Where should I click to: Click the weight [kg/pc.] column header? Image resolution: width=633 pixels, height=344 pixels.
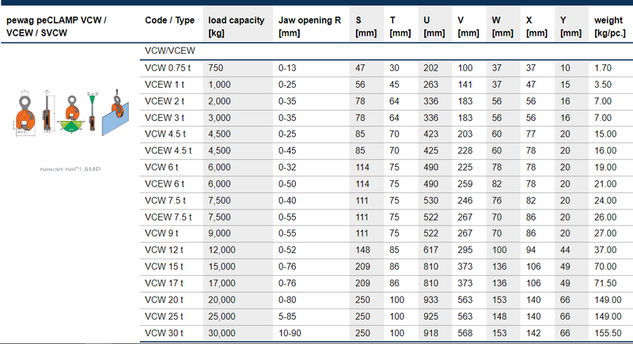click(610, 25)
